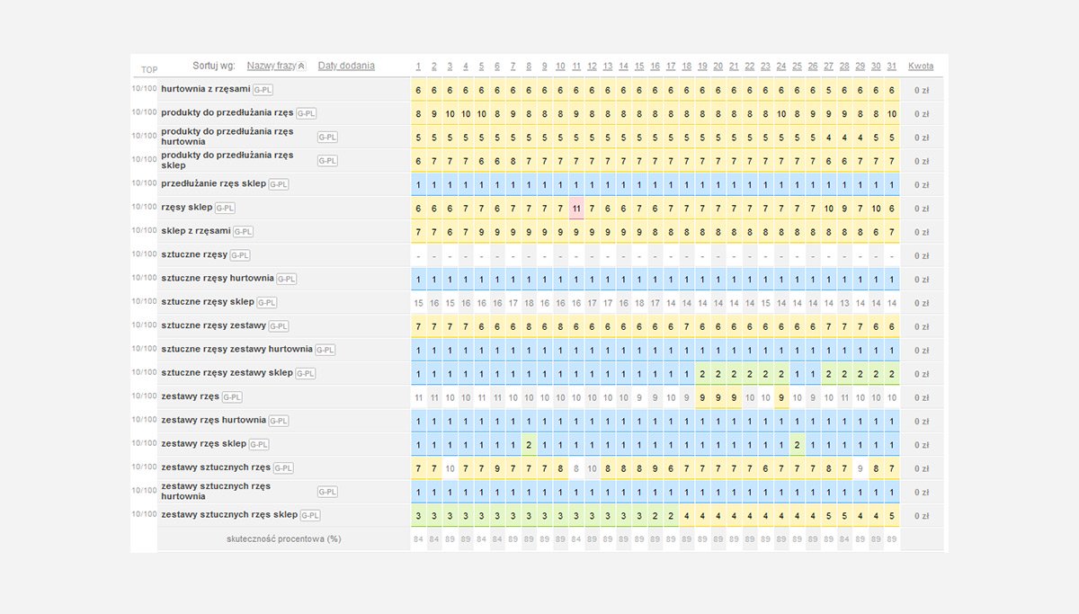This screenshot has height=614, width=1079.
Task: Select day 31 column header
Action: (891, 67)
